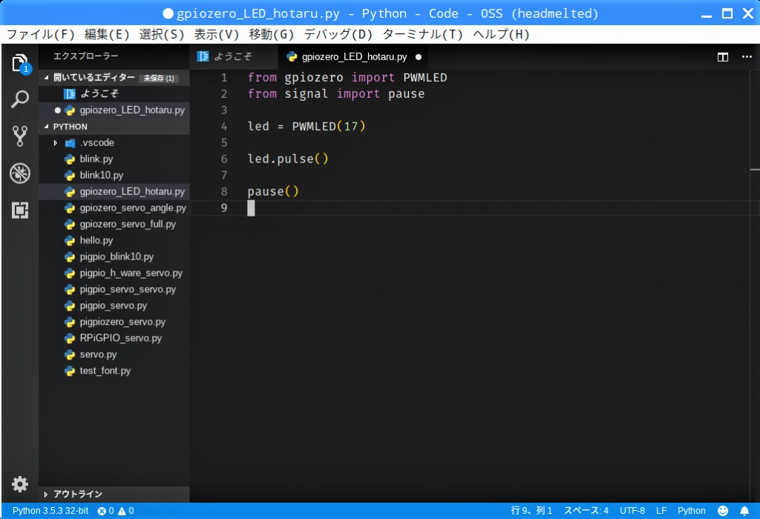The image size is (760, 519).
Task: Open the ファイル(F) menu
Action: click(x=41, y=34)
